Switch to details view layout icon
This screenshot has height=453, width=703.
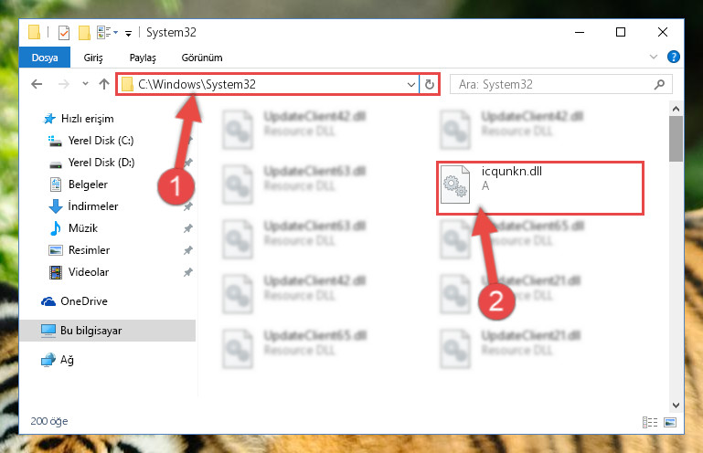tap(650, 422)
